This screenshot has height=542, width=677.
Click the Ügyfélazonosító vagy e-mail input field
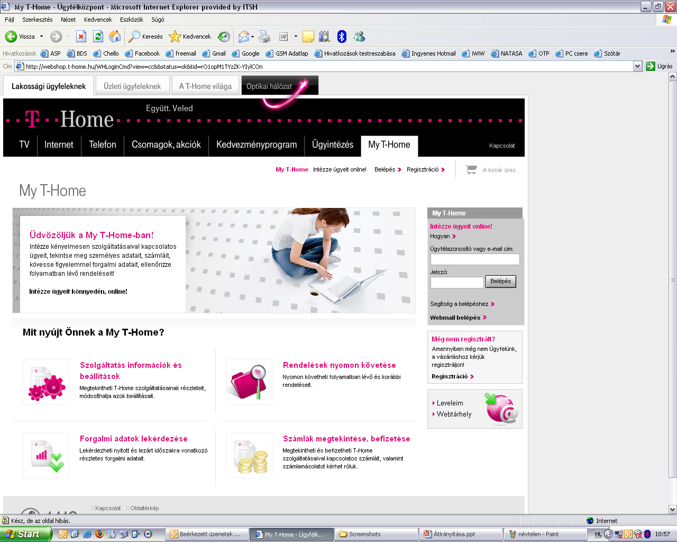475,259
